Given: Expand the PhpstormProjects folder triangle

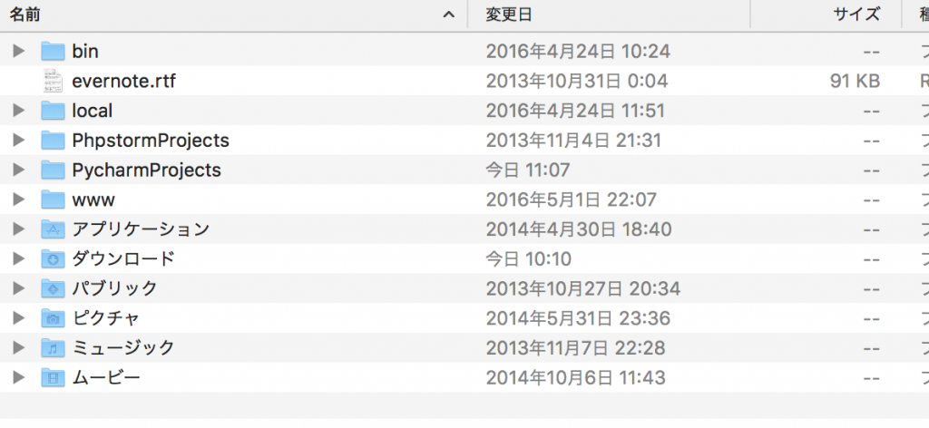Looking at the screenshot, I should click(x=18, y=141).
